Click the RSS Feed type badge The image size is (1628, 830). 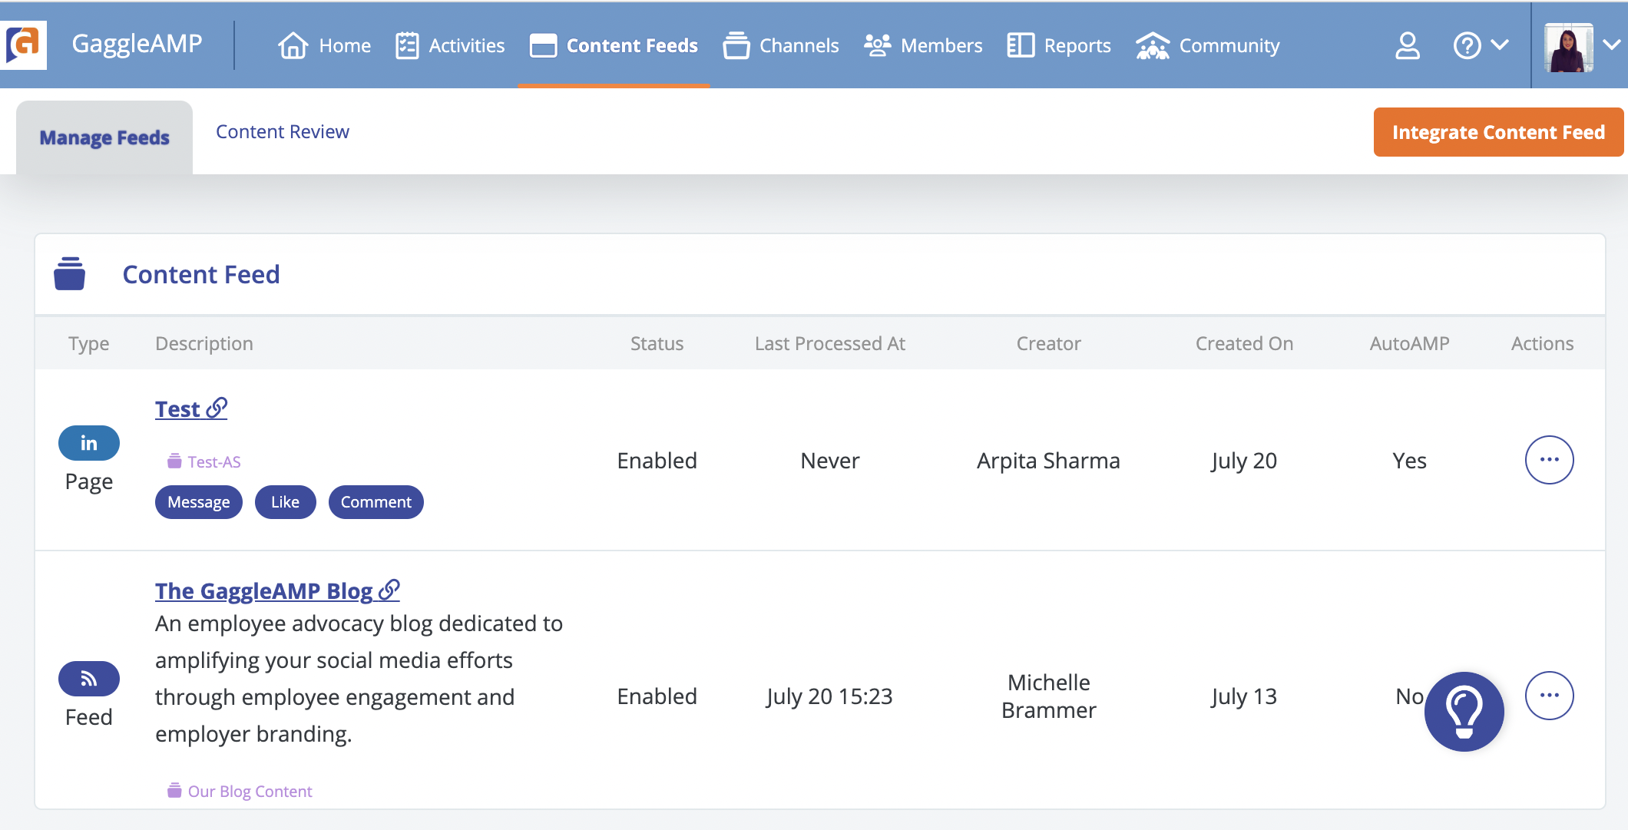pos(89,679)
